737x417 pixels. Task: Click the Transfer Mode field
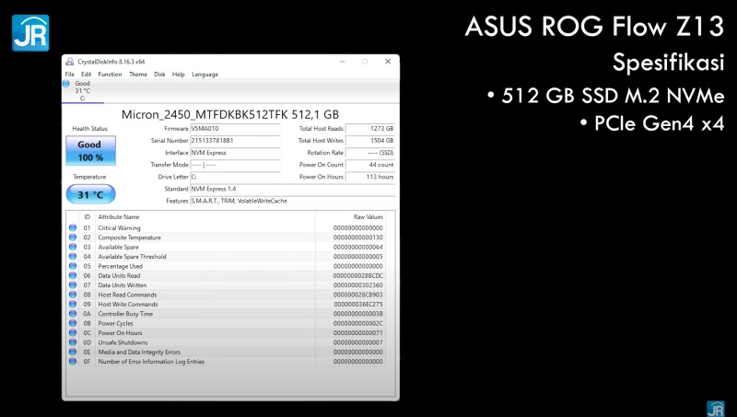(x=235, y=165)
